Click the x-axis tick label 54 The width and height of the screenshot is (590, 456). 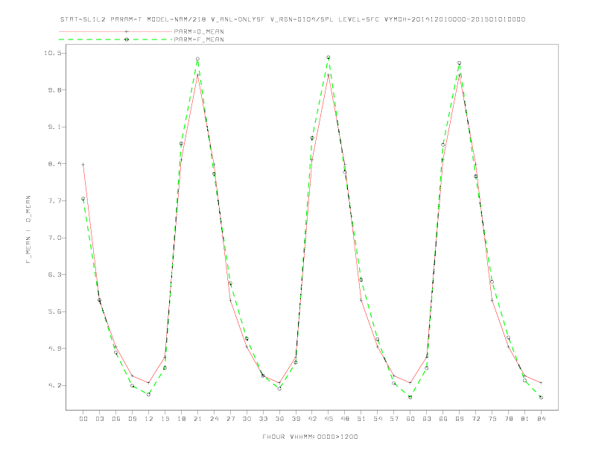tap(378, 419)
